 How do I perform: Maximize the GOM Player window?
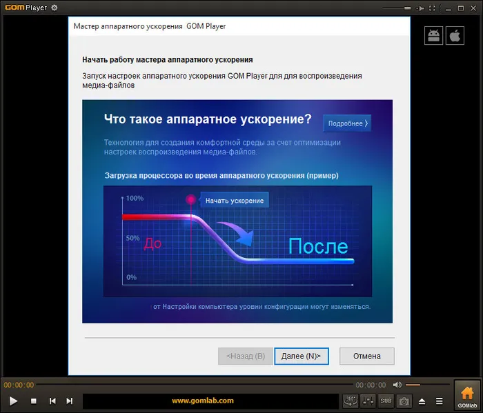(461, 8)
